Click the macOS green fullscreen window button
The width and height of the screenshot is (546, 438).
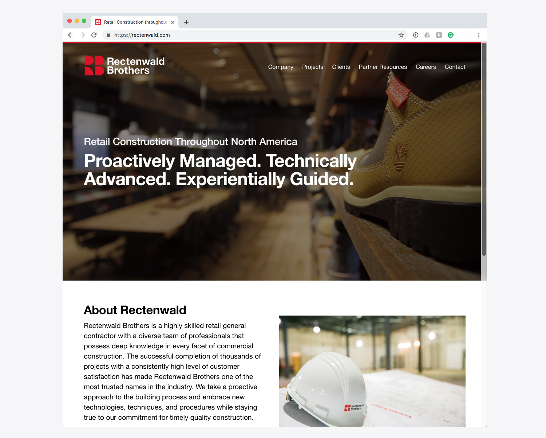84,21
